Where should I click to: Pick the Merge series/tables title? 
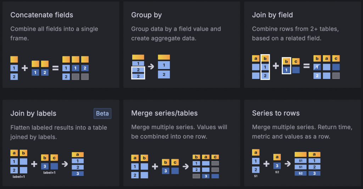tap(164, 113)
